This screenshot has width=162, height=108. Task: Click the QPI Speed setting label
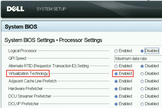[x=17, y=58]
